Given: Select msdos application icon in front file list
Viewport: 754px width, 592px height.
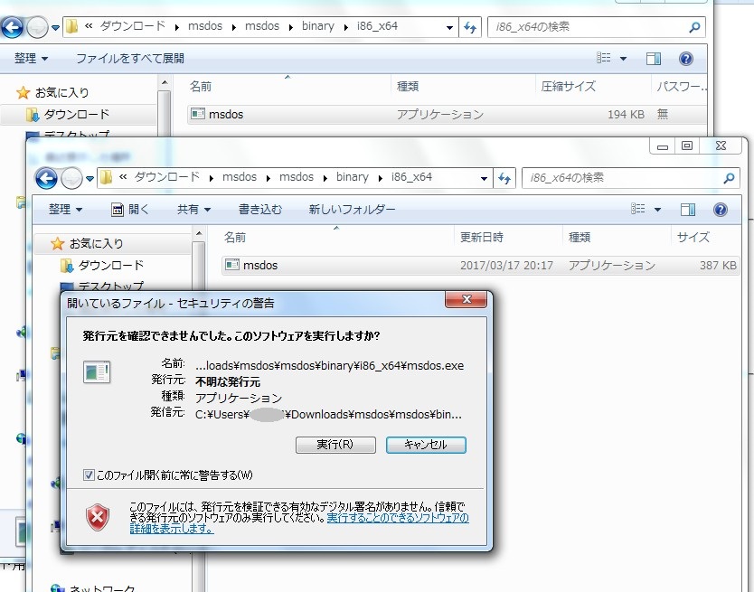Looking at the screenshot, I should pyautogui.click(x=232, y=266).
